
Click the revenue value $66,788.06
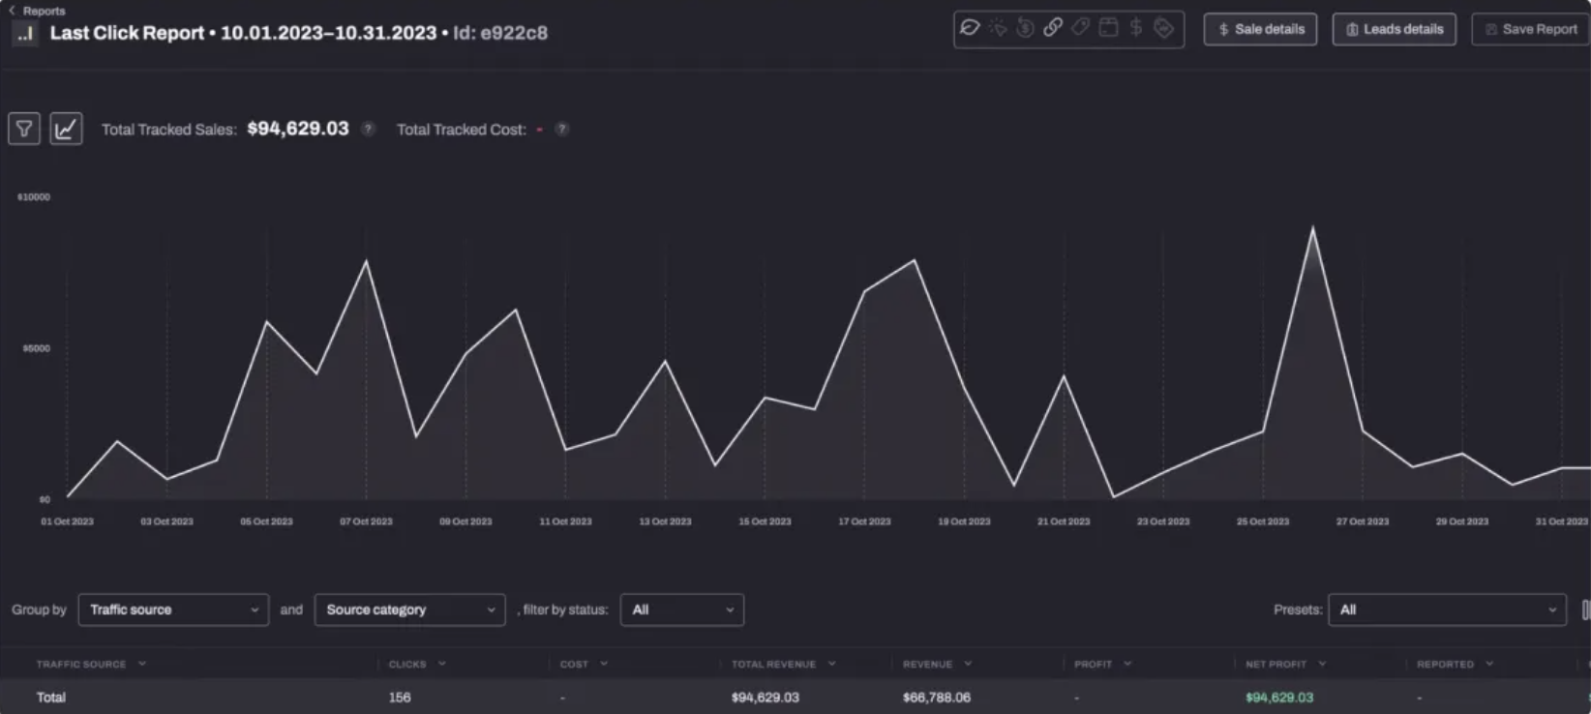(x=937, y=698)
